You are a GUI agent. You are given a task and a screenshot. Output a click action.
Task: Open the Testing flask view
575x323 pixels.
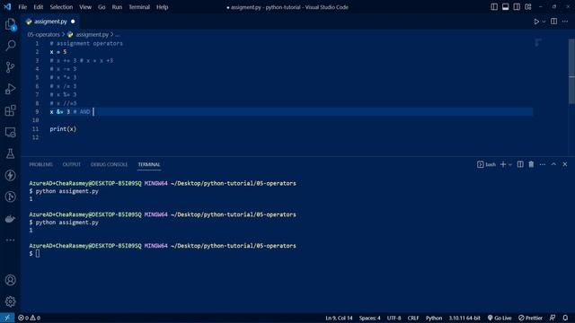coord(10,153)
